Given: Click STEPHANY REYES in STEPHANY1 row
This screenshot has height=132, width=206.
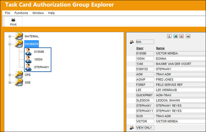Looking at the screenshot, I should tap(169, 111).
